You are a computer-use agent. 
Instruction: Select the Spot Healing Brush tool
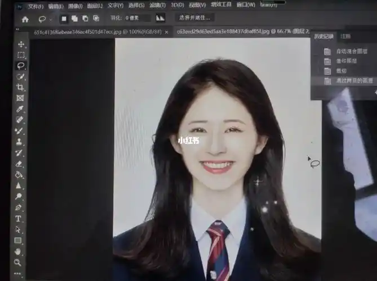point(20,120)
